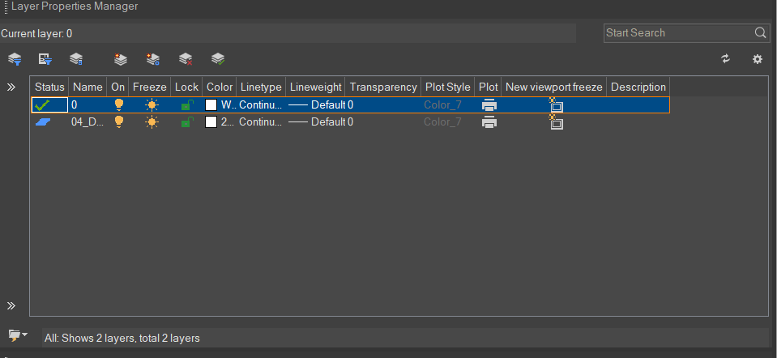
Task: Turn off layer 04_D with the bulb
Action: click(x=118, y=121)
